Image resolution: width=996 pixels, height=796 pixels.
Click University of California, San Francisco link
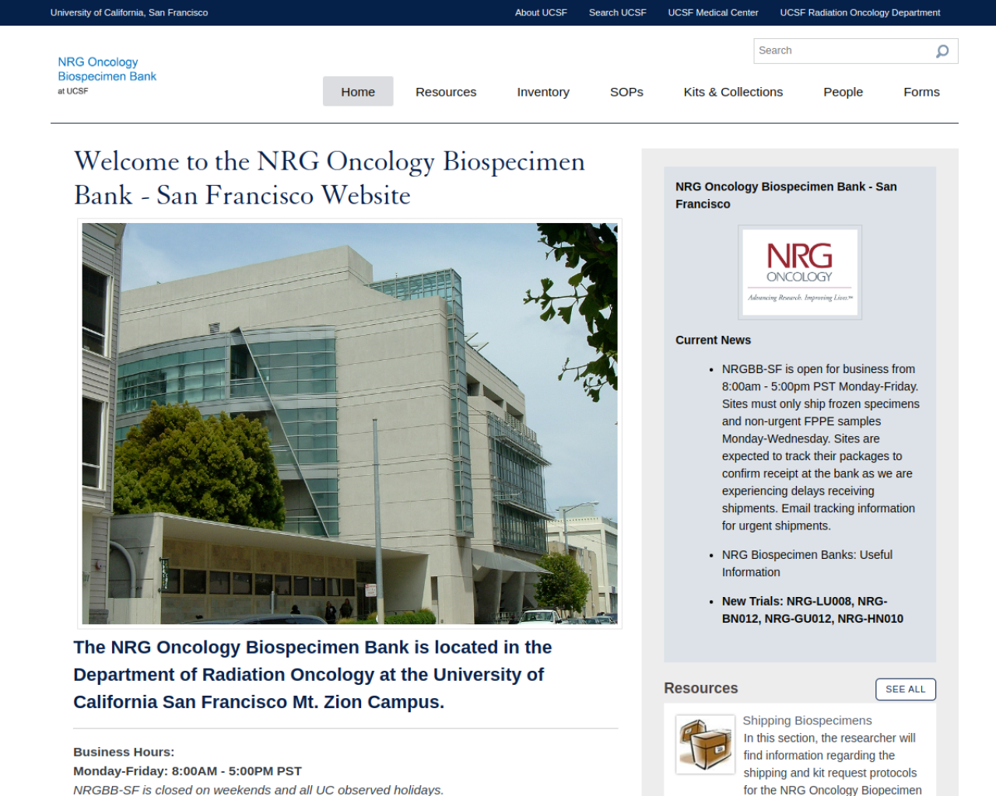129,12
